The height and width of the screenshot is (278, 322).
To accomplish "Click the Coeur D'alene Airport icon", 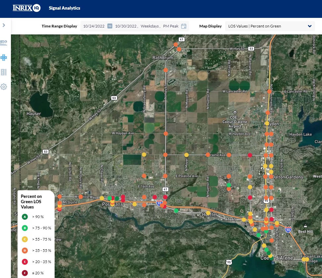I will click(235, 112).
